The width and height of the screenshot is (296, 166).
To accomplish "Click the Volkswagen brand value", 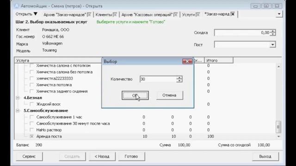I will (x=52, y=43).
